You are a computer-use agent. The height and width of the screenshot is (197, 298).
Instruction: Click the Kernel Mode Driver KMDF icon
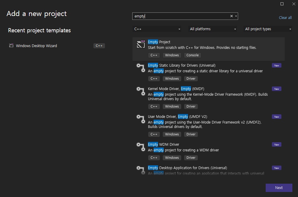click(x=140, y=91)
